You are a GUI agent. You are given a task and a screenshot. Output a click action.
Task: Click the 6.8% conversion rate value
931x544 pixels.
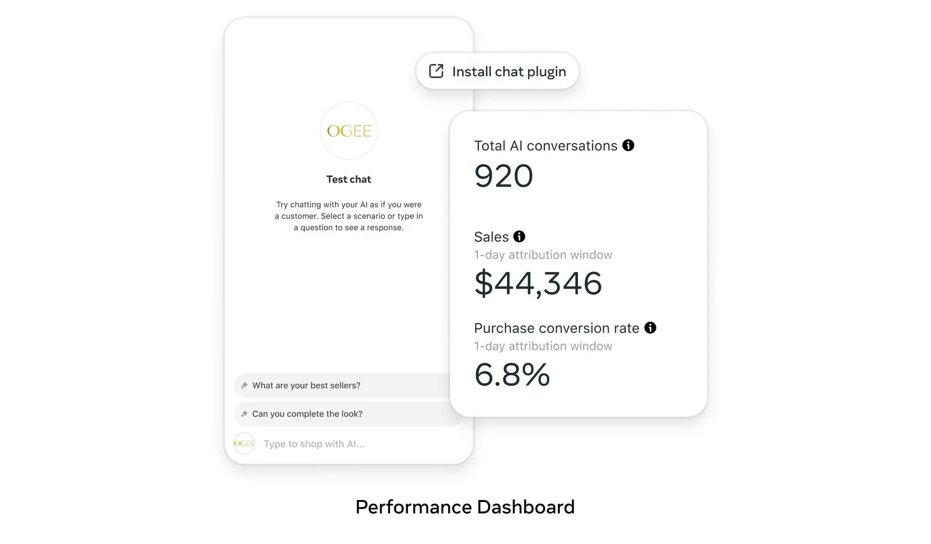[x=512, y=374]
